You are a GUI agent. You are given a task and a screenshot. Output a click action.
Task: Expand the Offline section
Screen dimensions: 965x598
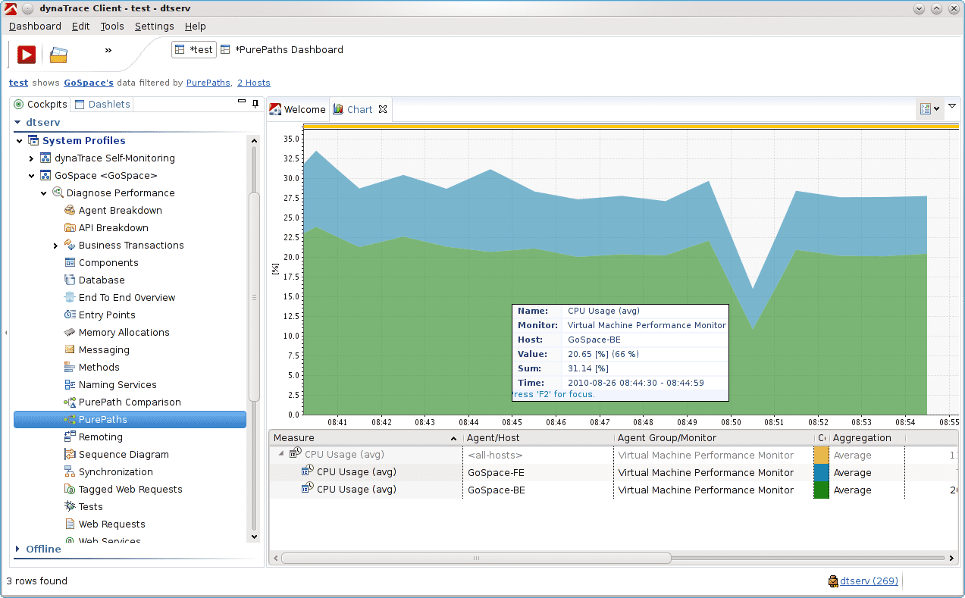18,549
